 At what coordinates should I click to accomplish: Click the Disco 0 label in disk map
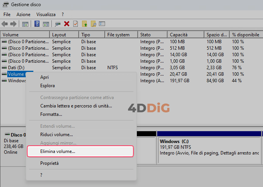(18, 135)
